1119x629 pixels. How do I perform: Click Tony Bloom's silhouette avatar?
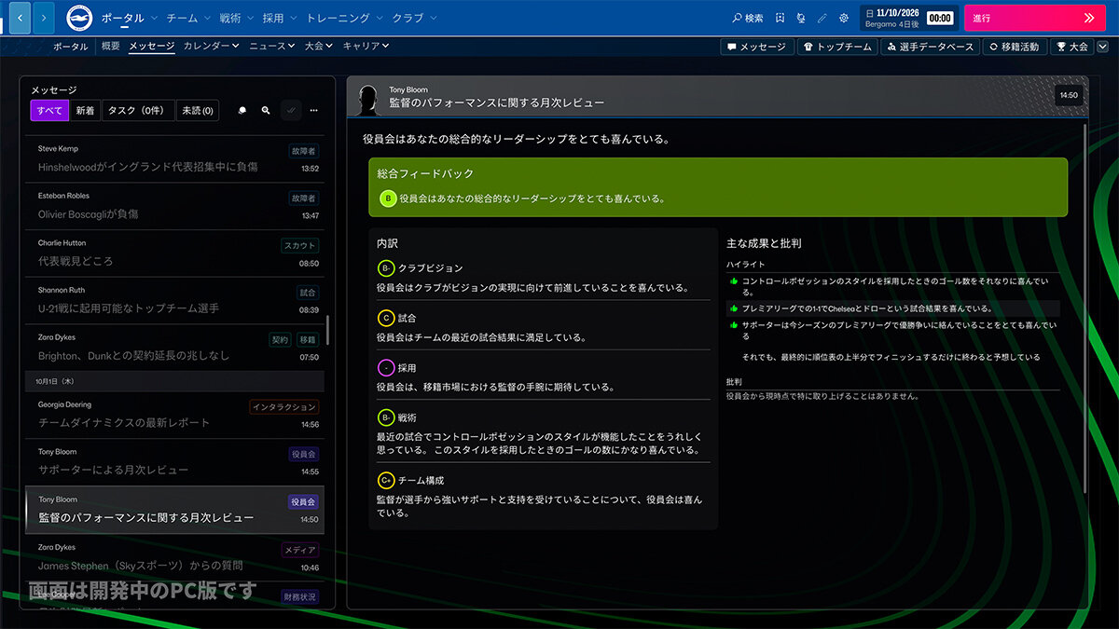coord(368,99)
